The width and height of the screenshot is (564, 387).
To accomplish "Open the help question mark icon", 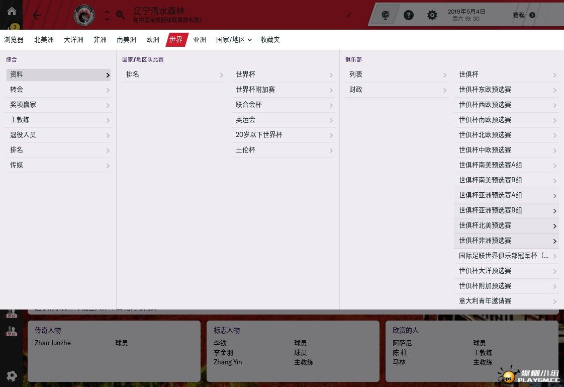I will click(409, 15).
